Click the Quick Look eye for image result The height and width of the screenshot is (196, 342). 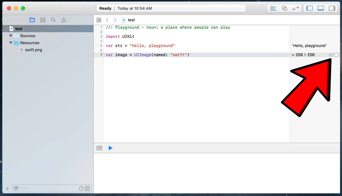point(331,55)
